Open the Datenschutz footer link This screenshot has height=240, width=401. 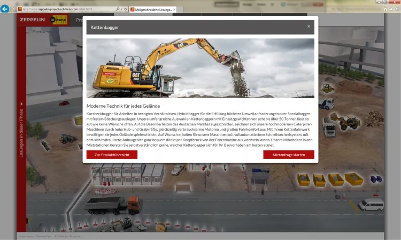point(45,236)
